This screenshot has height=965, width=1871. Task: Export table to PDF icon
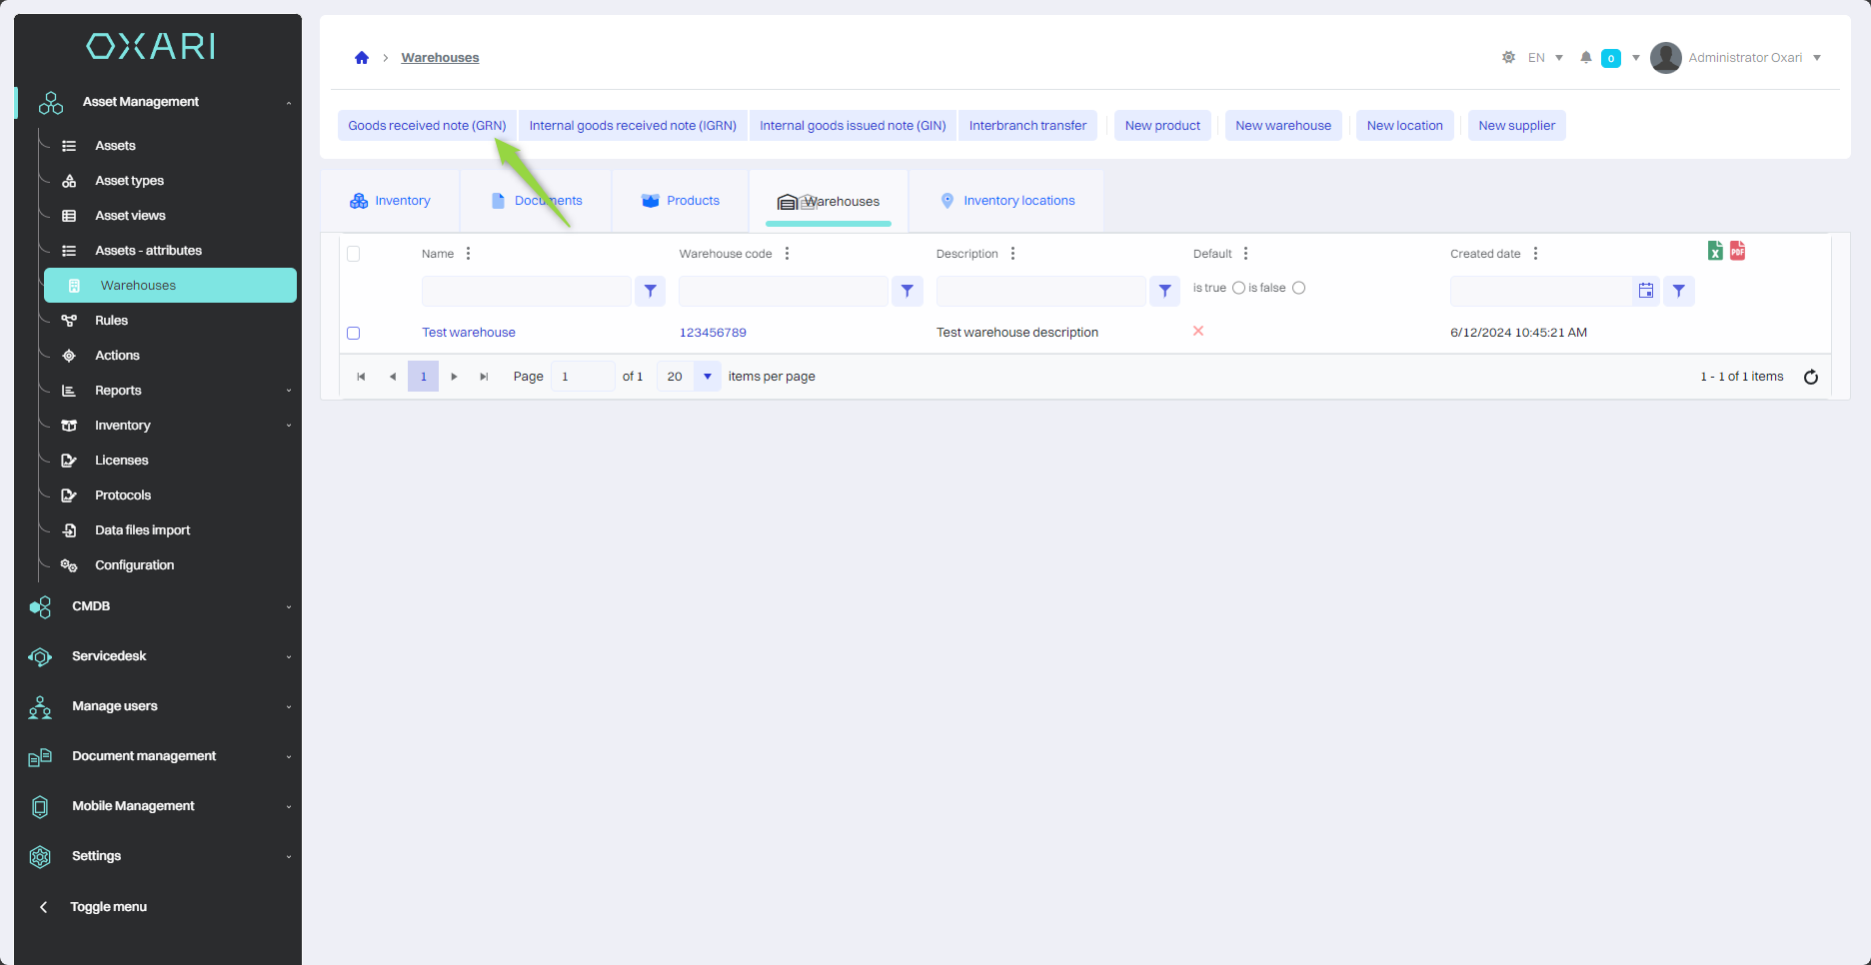tap(1738, 251)
